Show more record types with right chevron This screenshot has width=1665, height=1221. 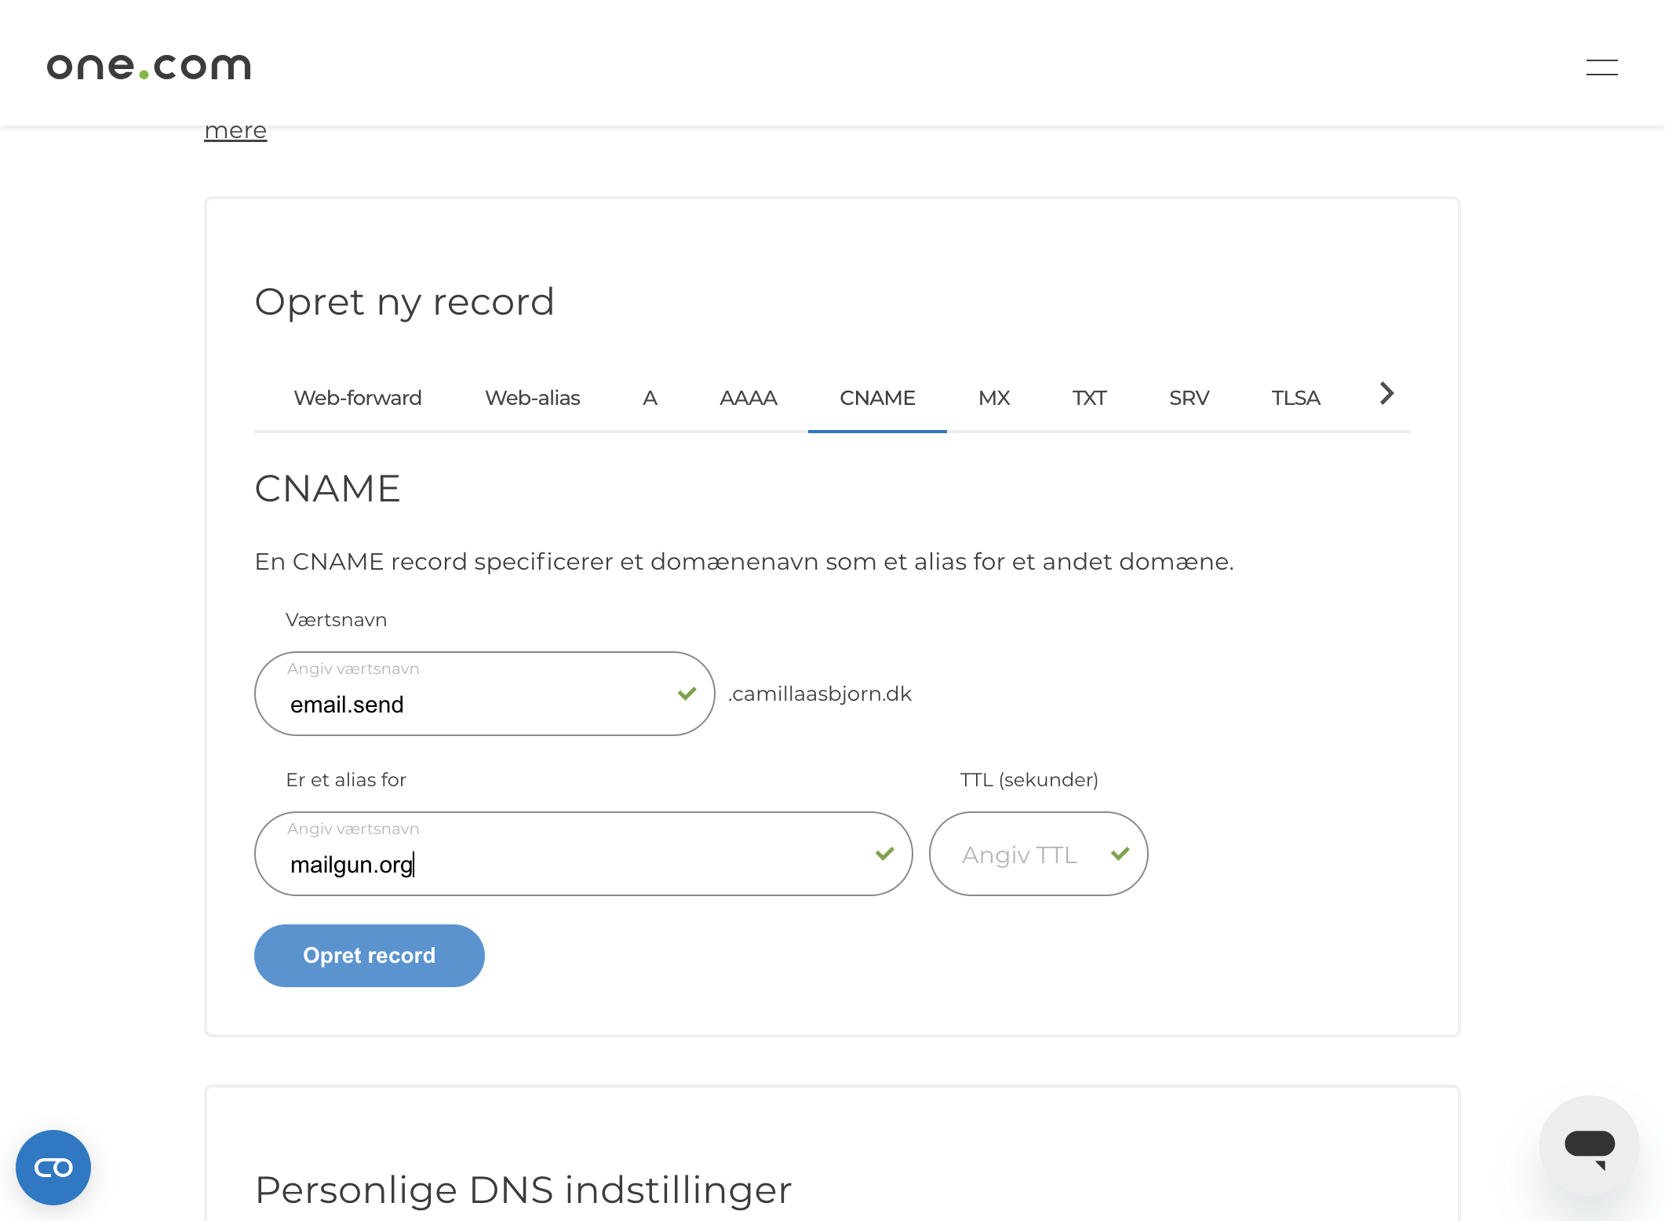pos(1386,393)
